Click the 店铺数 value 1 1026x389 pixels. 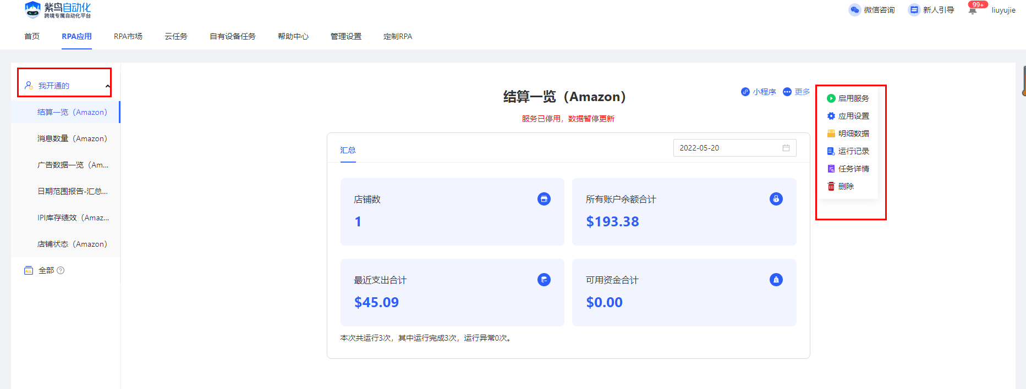pyautogui.click(x=358, y=221)
